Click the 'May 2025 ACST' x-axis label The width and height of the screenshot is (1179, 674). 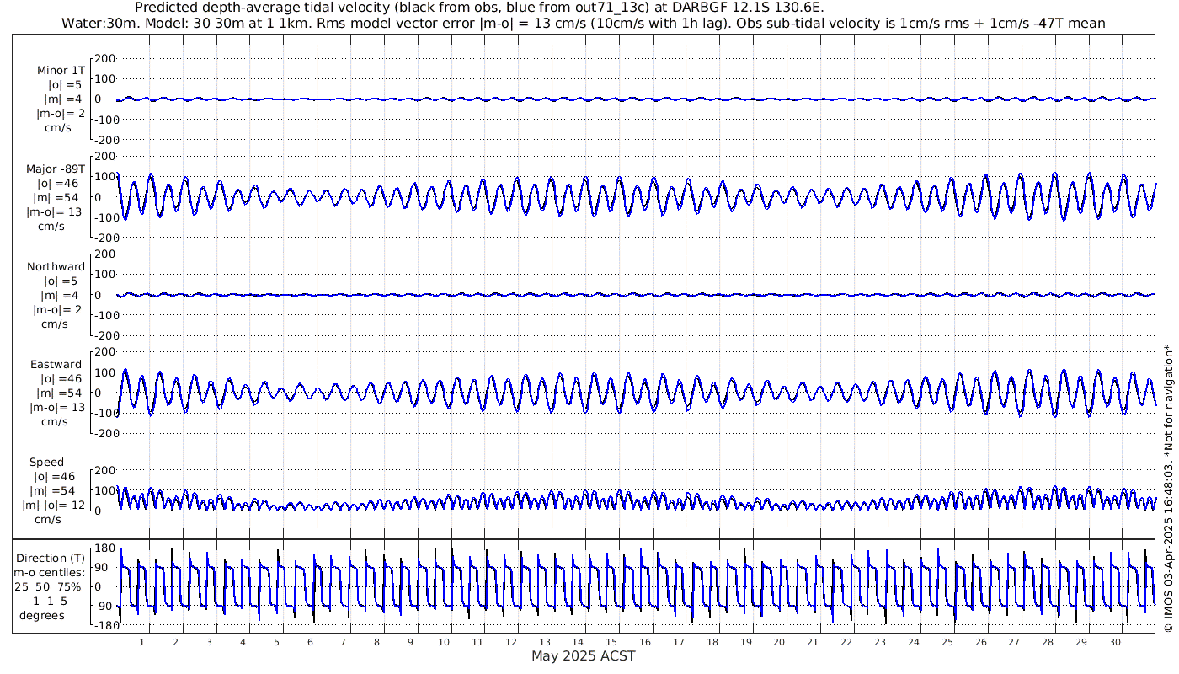coord(584,655)
